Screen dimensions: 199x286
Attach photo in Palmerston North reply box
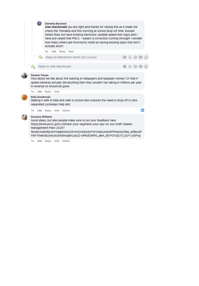click(x=135, y=57)
